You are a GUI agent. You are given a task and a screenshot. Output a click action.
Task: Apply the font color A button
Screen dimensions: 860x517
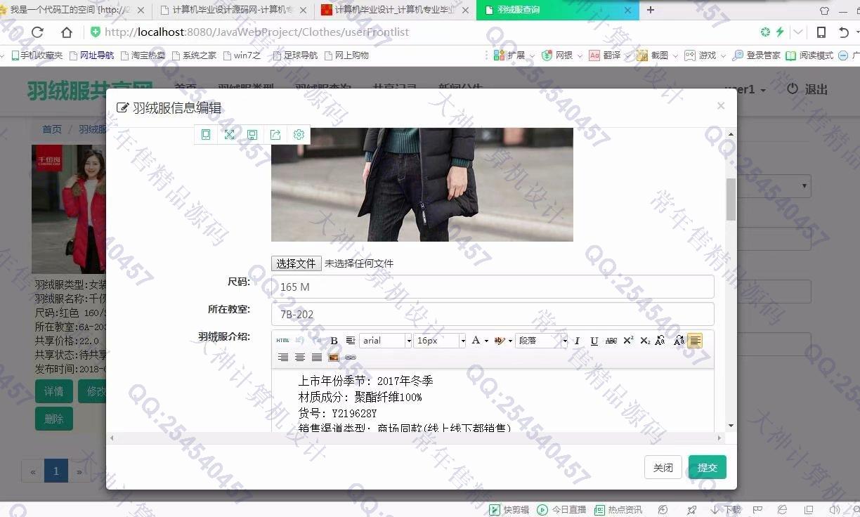pos(476,341)
